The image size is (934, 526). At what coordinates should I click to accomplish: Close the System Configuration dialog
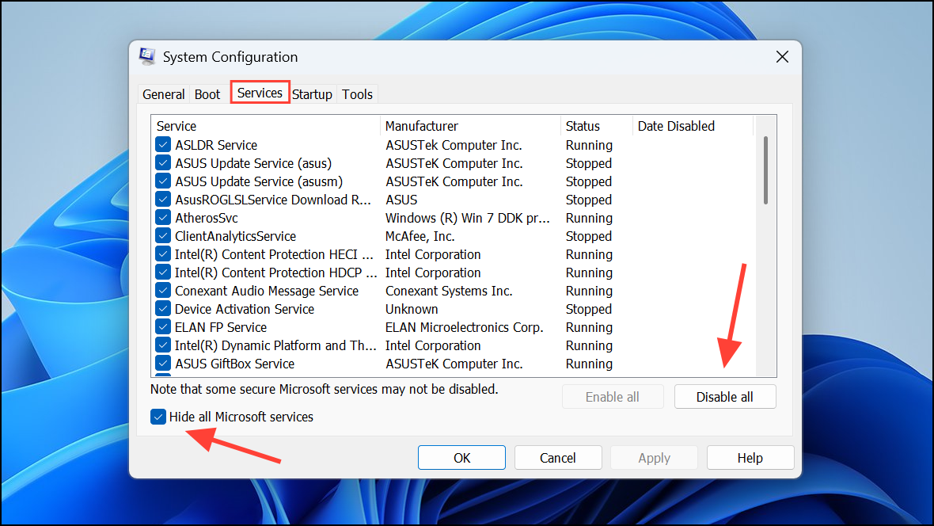click(x=782, y=57)
